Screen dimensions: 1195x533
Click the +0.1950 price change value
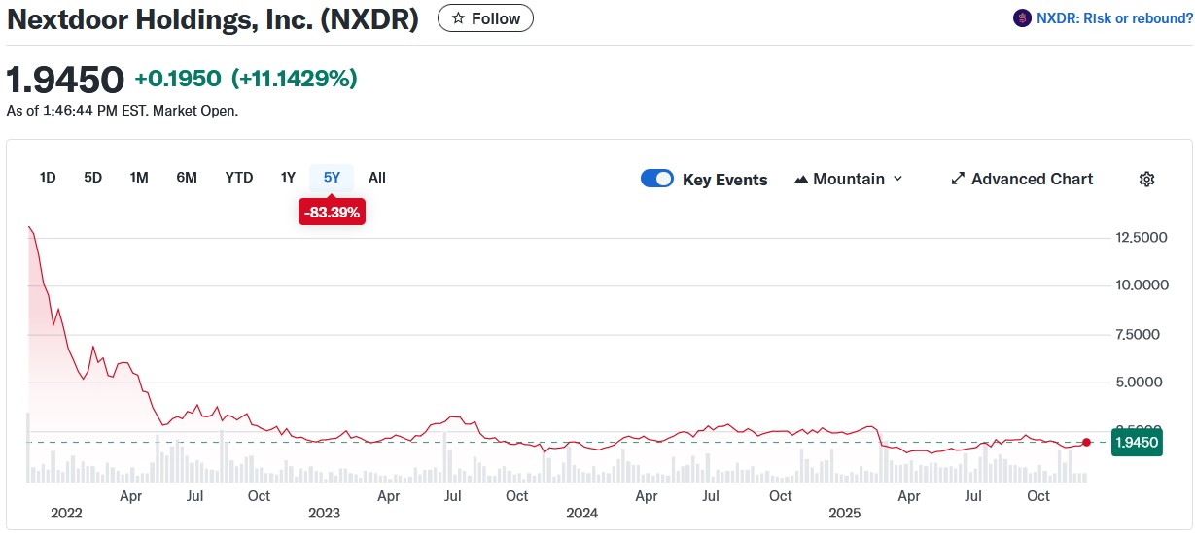click(x=178, y=79)
